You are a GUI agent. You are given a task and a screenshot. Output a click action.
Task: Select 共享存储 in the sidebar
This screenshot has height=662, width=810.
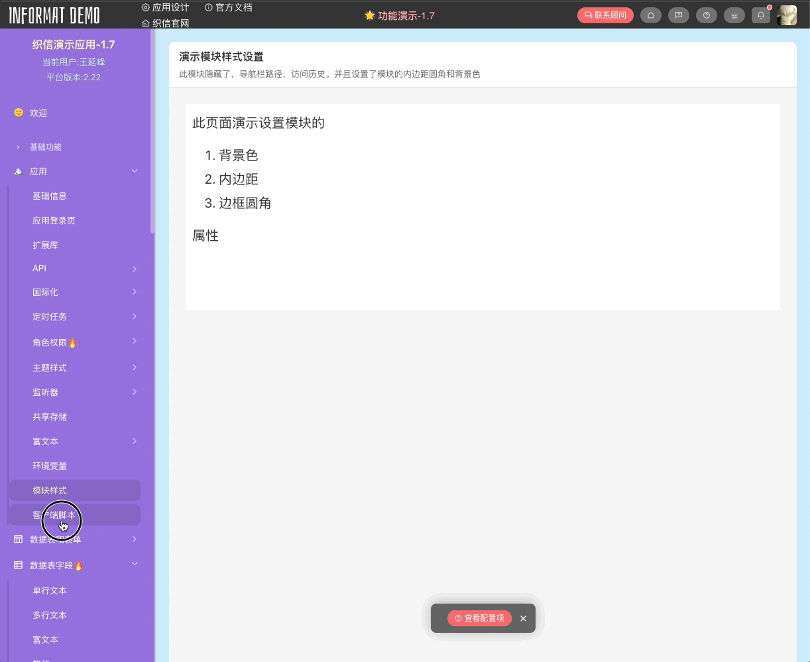50,417
